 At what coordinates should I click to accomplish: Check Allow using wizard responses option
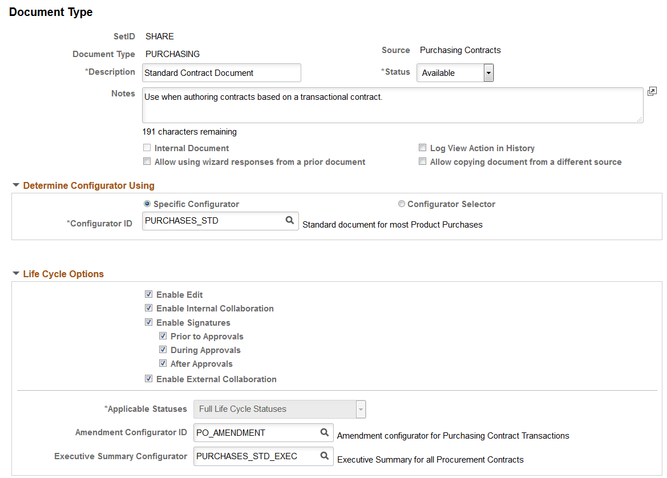pos(147,161)
